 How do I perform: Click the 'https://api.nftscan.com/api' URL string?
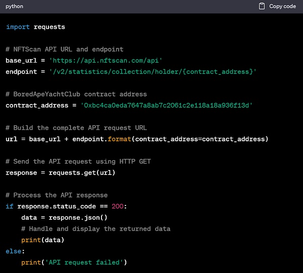[x=106, y=61]
